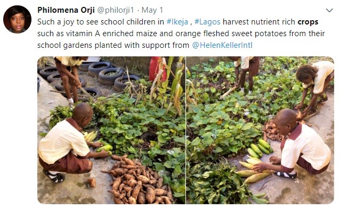Open the @philorji1 handle link
The width and height of the screenshot is (340, 209).
click(x=116, y=10)
